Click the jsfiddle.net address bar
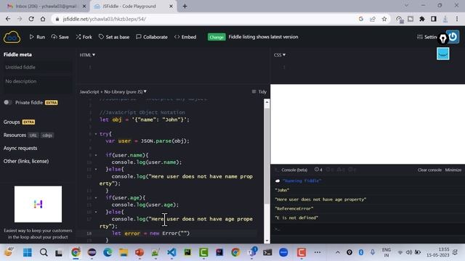 (x=205, y=19)
